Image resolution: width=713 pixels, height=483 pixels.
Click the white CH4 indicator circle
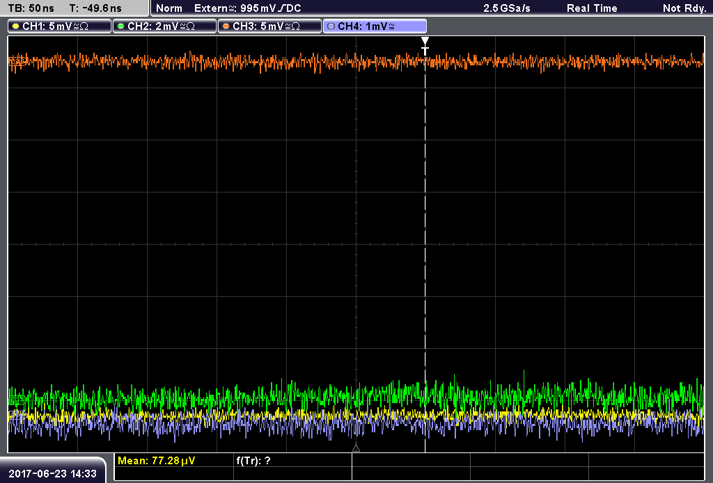(331, 26)
